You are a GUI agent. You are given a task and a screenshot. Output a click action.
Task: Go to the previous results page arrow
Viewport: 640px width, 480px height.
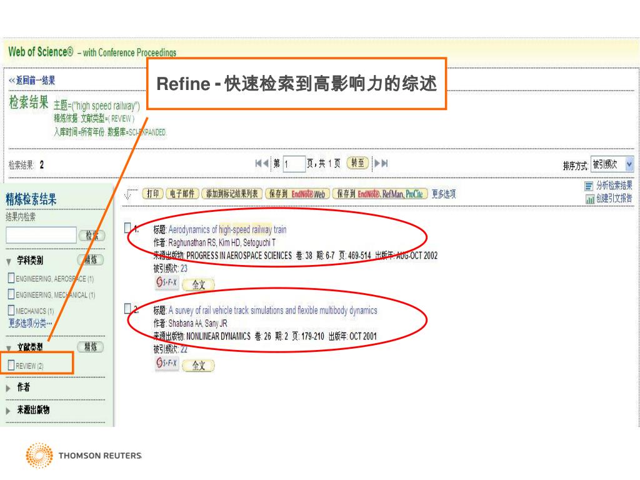coord(266,164)
